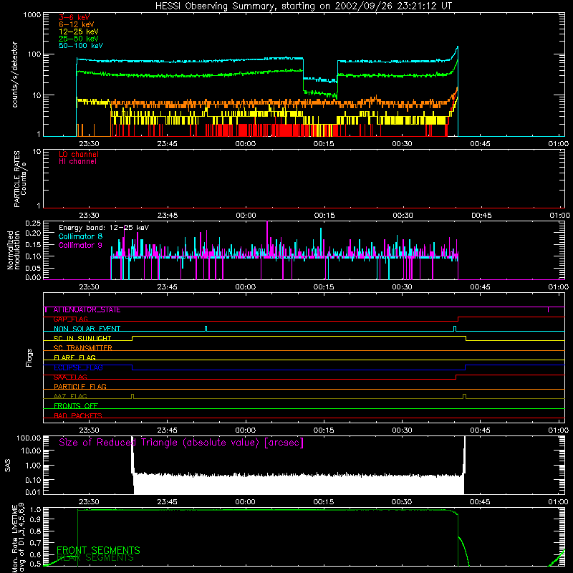Click the 'FRONT SEGMENTS' legend label
The image size is (573, 573).
pos(98,550)
